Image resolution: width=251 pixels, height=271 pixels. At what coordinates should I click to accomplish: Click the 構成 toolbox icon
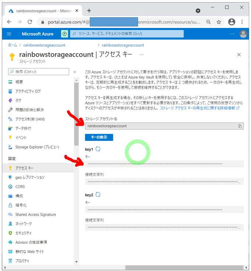click(10, 196)
